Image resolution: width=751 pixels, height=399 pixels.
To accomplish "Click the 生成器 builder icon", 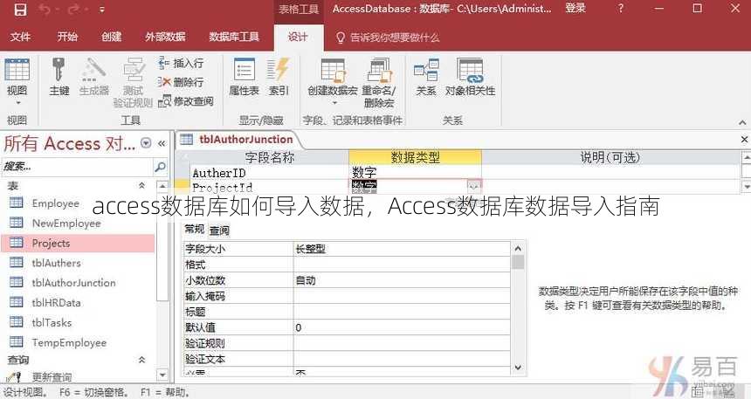I will (x=94, y=71).
